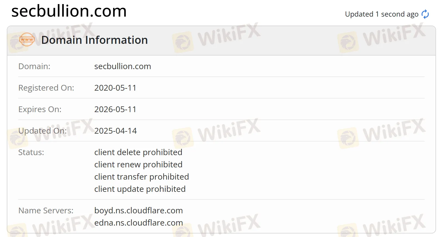Click the secbullion.com page title
Viewport: 442px width, 237px height.
tap(69, 11)
